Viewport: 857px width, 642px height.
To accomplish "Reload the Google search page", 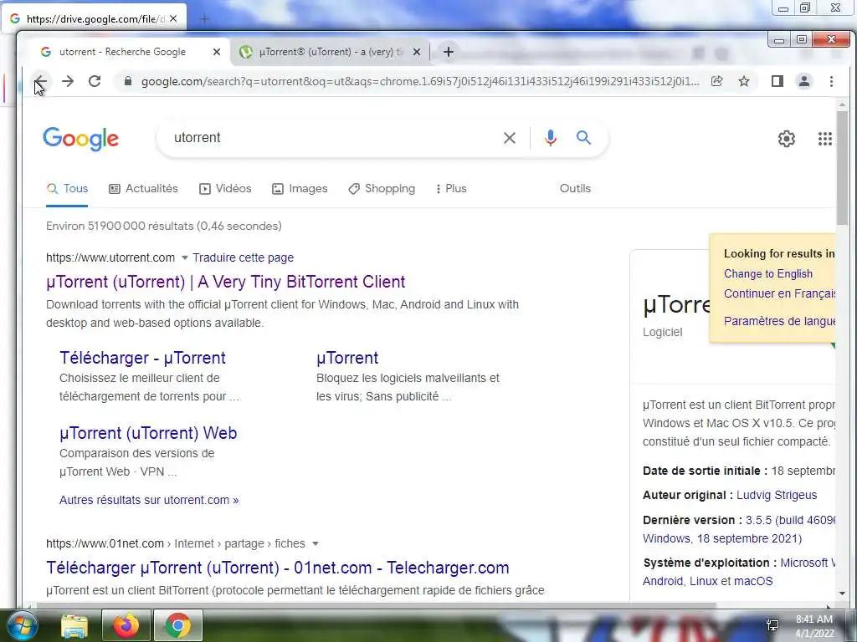I will [x=95, y=81].
